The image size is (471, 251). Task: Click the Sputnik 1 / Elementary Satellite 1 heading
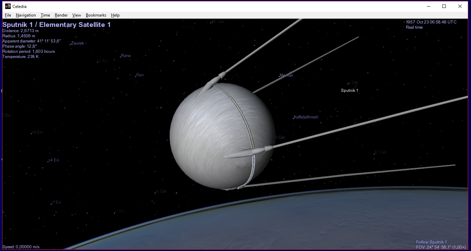click(x=57, y=25)
